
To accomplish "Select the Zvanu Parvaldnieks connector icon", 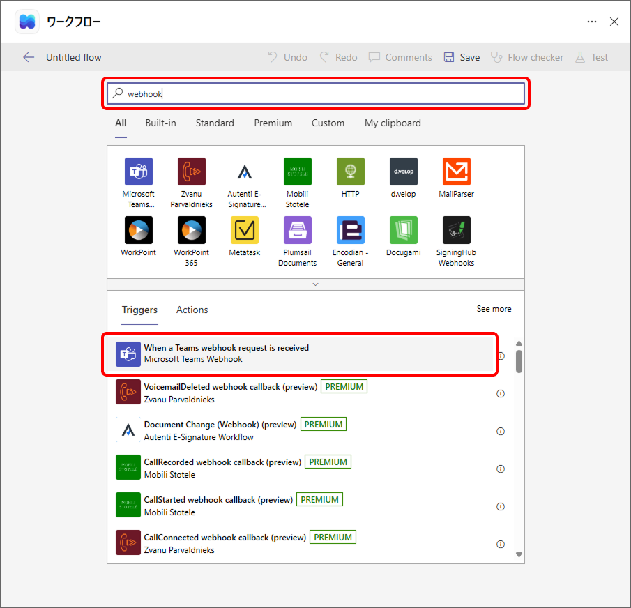I will click(192, 172).
